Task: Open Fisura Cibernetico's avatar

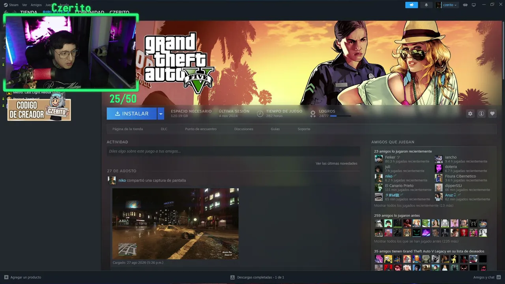Action: (439, 178)
